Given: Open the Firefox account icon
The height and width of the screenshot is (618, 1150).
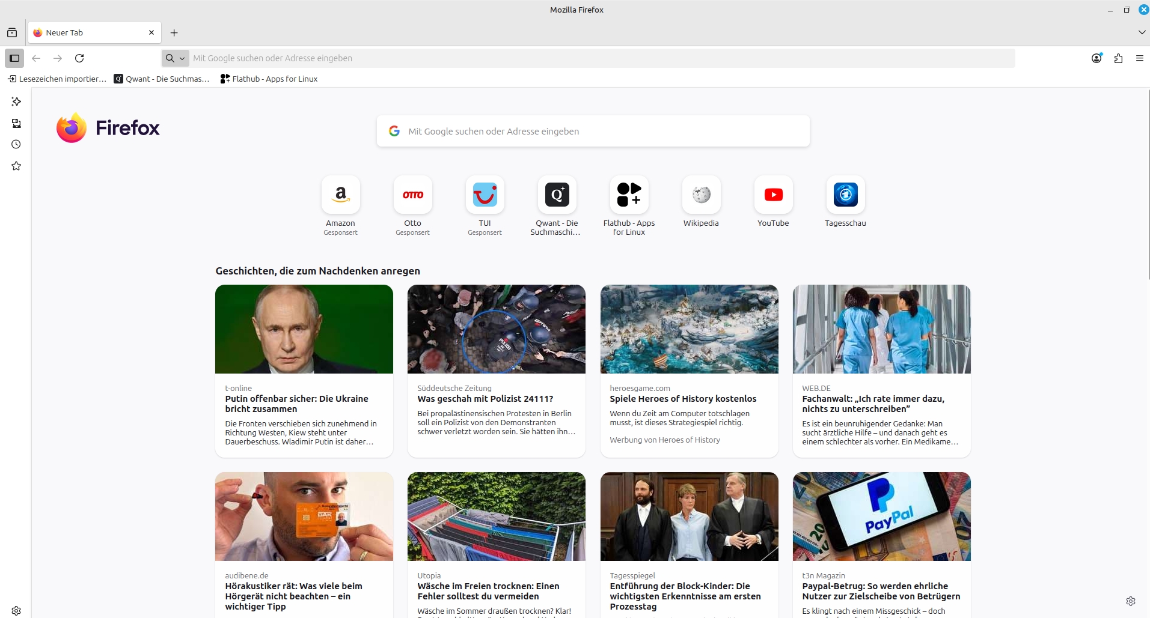Looking at the screenshot, I should pos(1096,58).
